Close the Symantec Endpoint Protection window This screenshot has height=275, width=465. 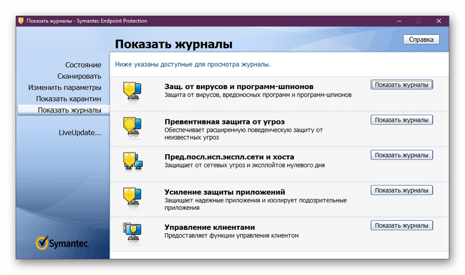(439, 21)
